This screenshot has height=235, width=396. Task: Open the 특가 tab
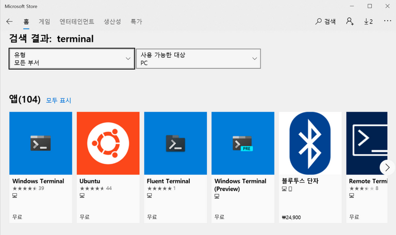[136, 22]
